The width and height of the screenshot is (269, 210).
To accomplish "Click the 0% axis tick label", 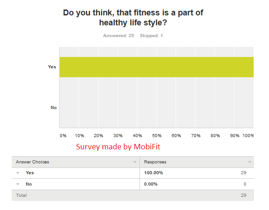I will pyautogui.click(x=63, y=136).
